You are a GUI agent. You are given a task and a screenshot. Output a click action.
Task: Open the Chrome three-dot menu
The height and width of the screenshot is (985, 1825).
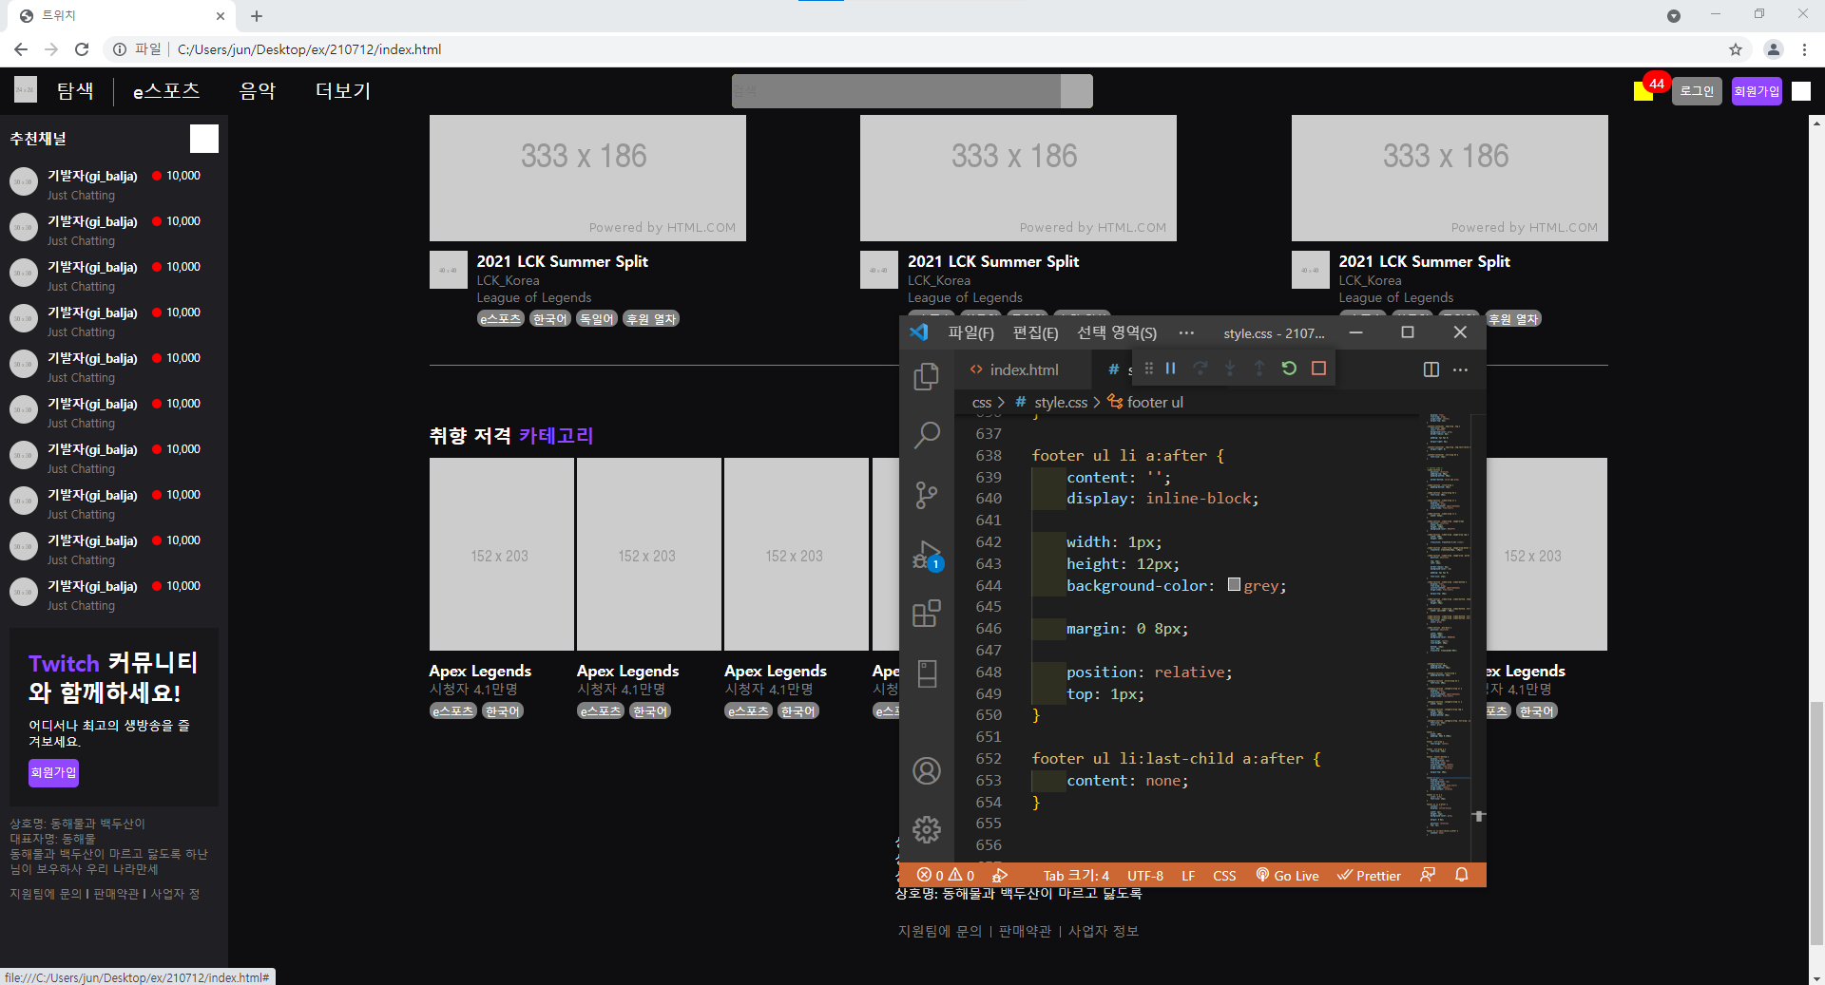pyautogui.click(x=1804, y=49)
